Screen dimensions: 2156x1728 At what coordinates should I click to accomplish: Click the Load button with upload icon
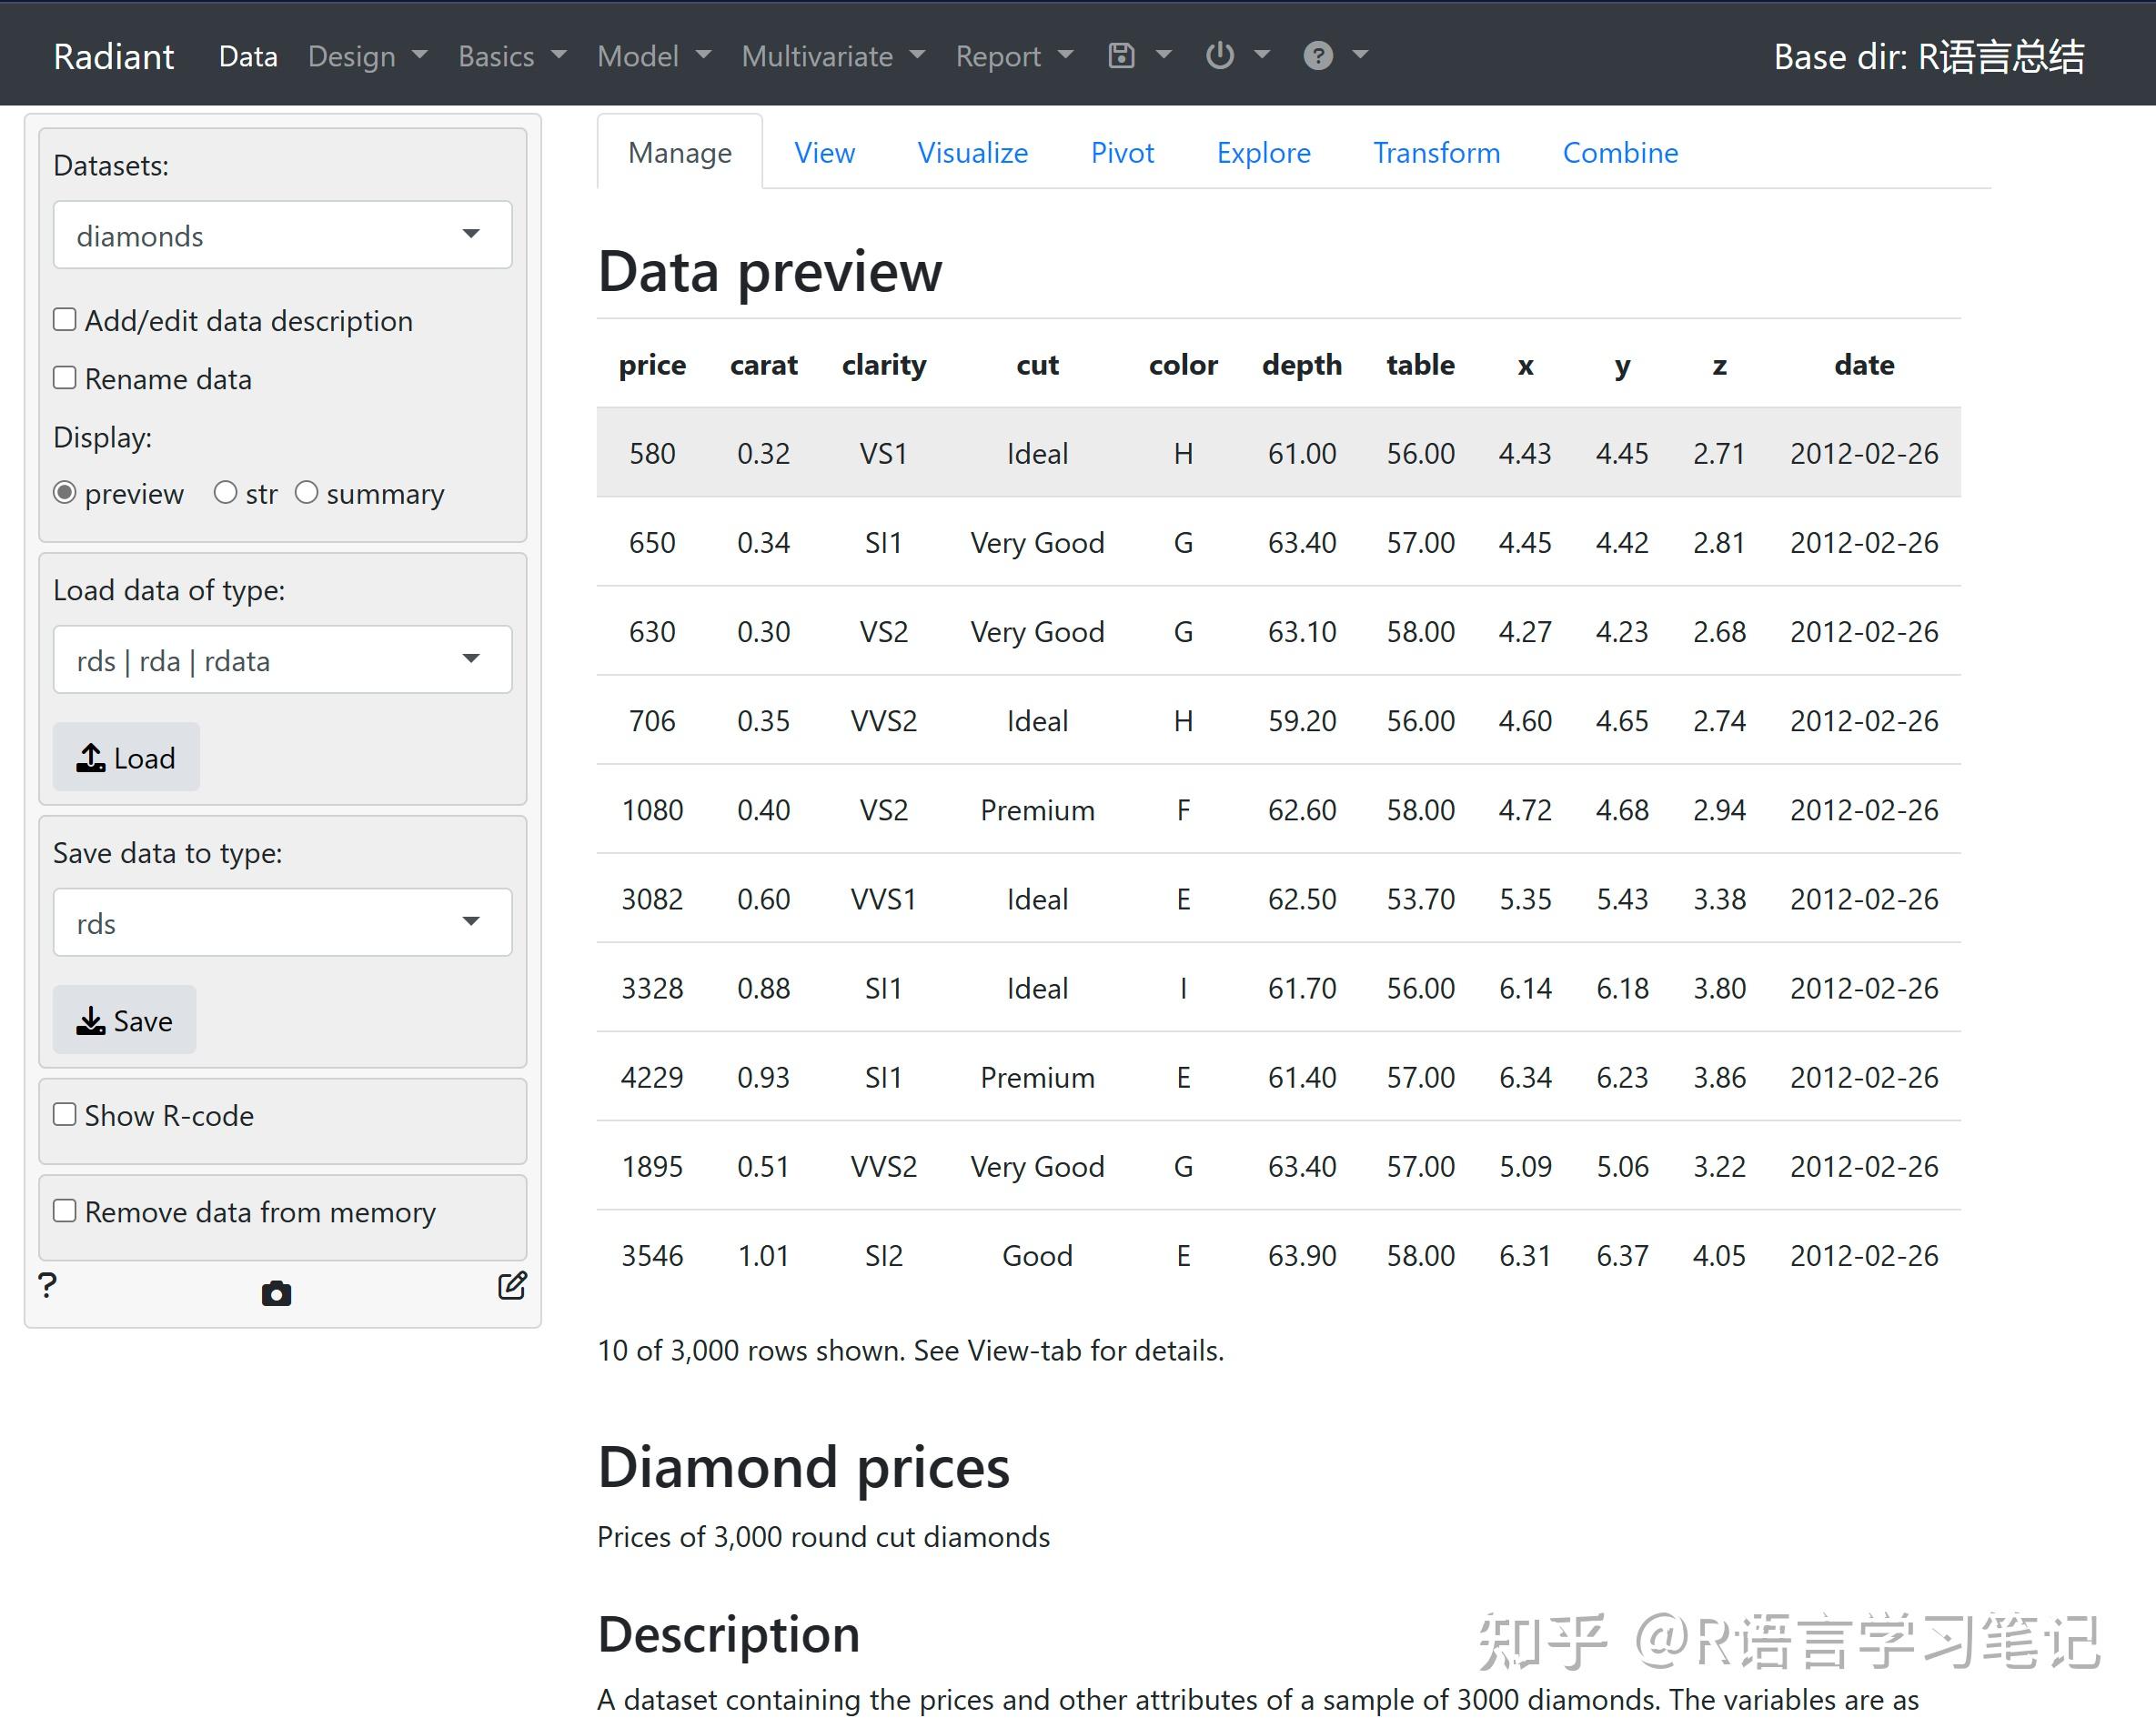(x=126, y=758)
